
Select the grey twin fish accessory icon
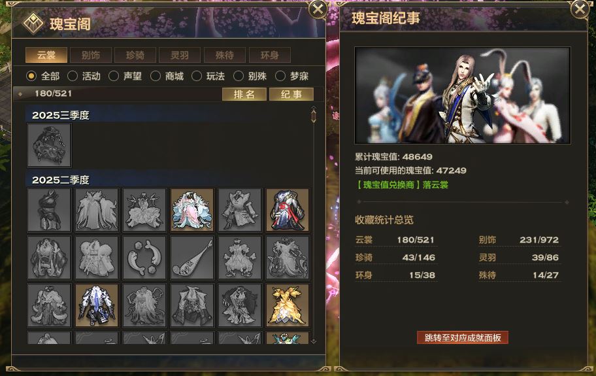[144, 258]
